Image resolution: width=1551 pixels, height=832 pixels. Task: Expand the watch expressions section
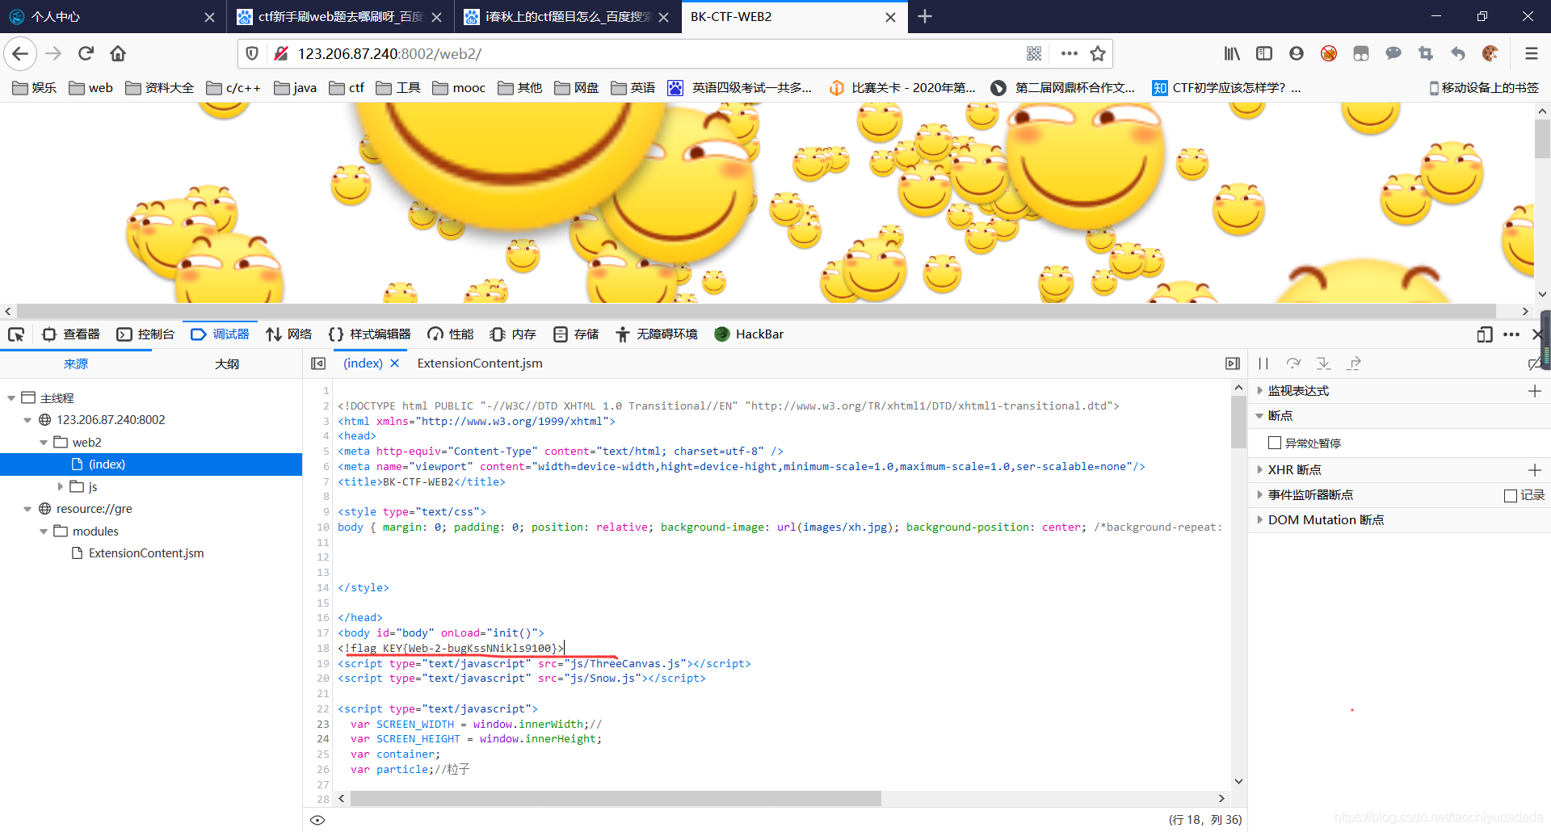[x=1259, y=391]
